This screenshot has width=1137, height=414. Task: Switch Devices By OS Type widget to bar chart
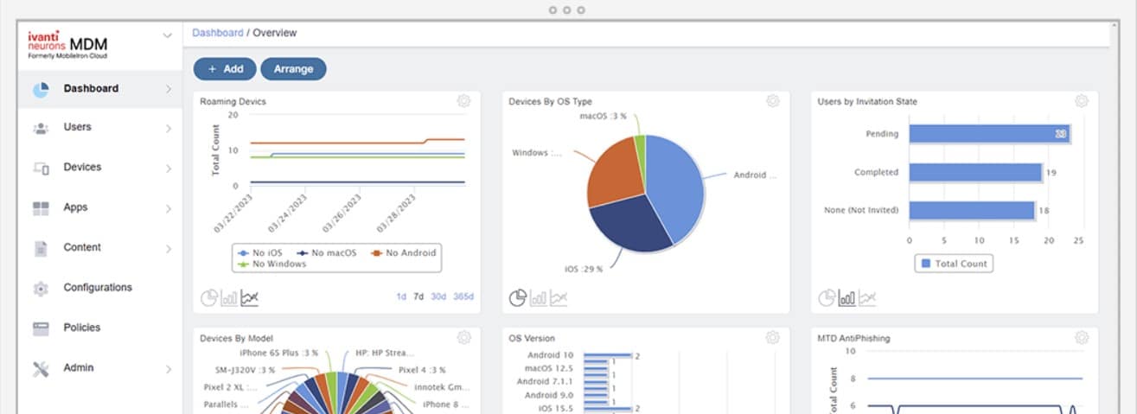coord(538,298)
